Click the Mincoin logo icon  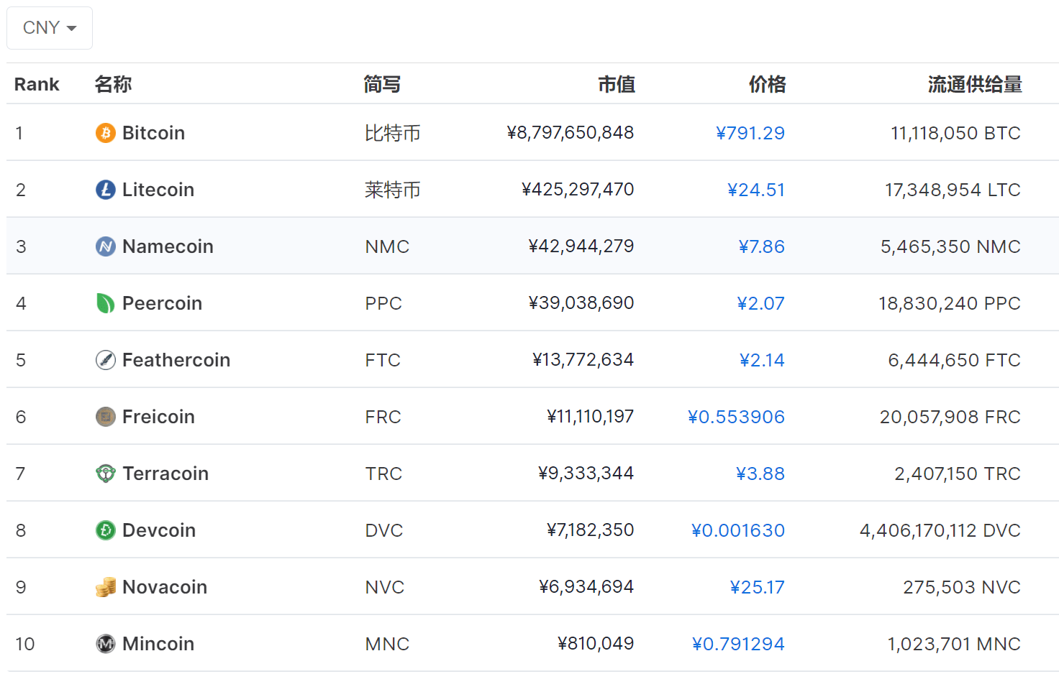(x=106, y=644)
